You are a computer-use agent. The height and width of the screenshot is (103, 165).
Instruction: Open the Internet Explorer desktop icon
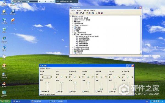tap(4, 40)
